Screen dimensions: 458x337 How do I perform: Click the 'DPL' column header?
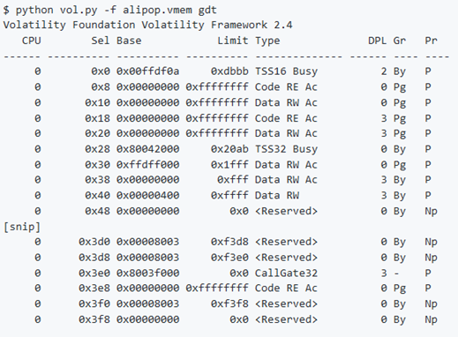378,41
